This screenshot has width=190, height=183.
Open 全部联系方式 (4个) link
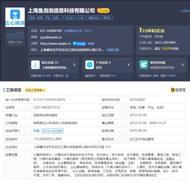click(x=78, y=31)
